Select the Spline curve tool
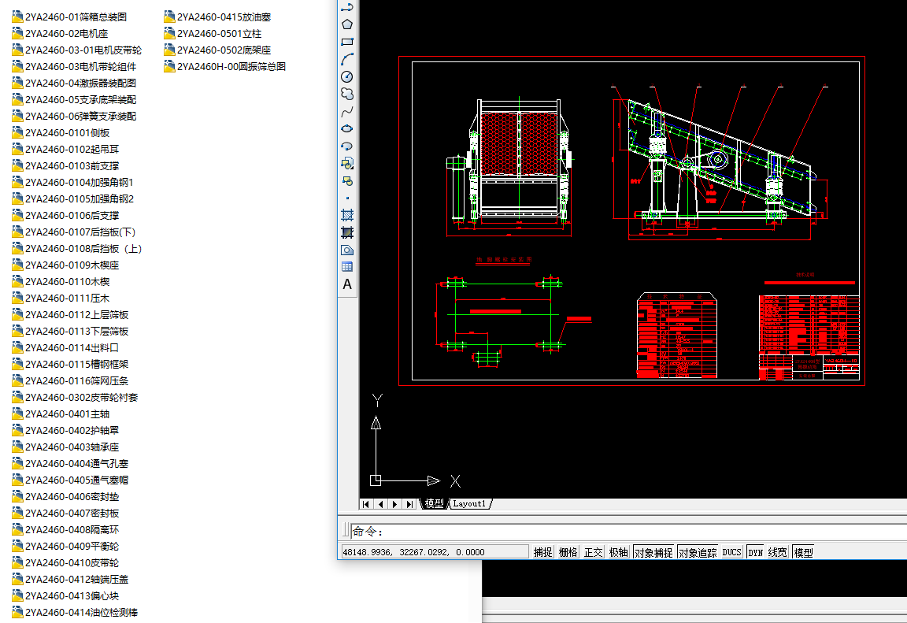This screenshot has height=623, width=907. pos(347,111)
